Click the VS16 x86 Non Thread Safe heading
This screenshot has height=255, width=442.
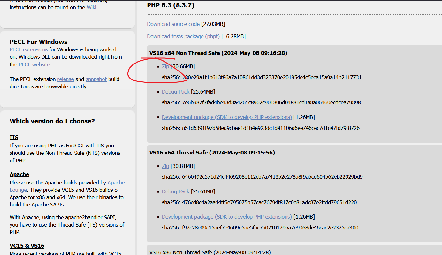pos(210,252)
